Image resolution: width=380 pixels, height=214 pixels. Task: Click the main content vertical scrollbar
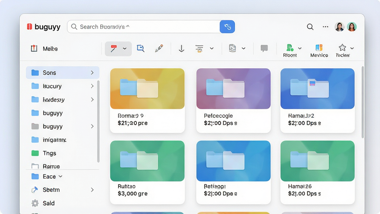point(363,102)
